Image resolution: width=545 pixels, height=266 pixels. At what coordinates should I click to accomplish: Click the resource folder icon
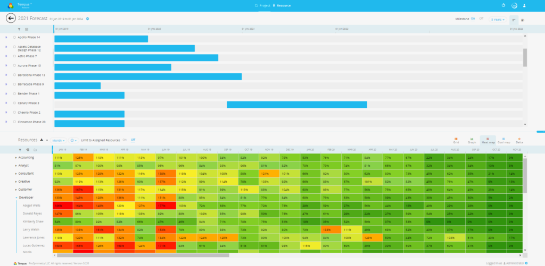click(35, 150)
